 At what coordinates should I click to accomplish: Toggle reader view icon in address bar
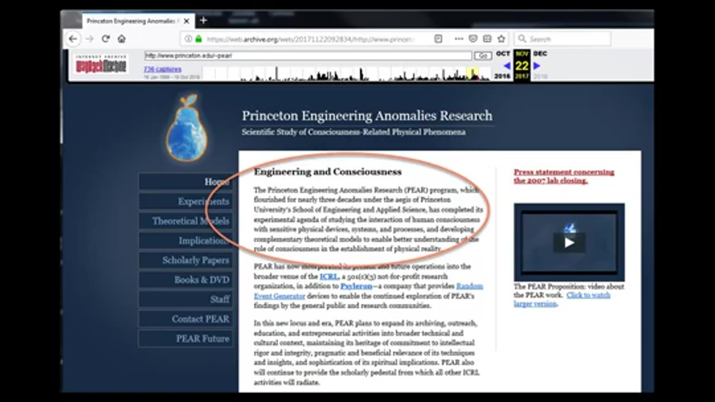(438, 39)
